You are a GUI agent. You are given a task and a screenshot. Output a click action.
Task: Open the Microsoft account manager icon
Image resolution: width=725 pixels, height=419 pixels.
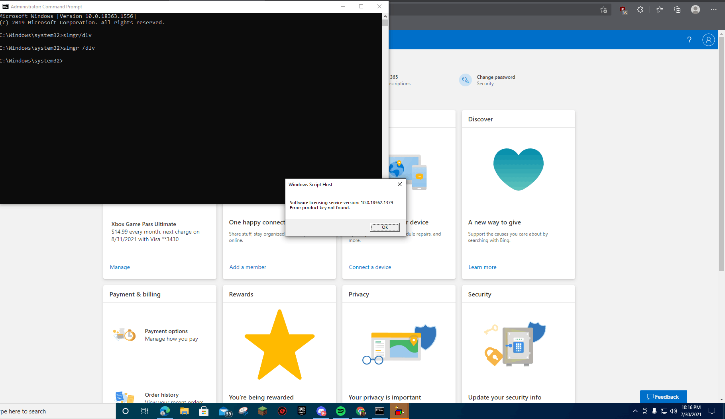708,40
